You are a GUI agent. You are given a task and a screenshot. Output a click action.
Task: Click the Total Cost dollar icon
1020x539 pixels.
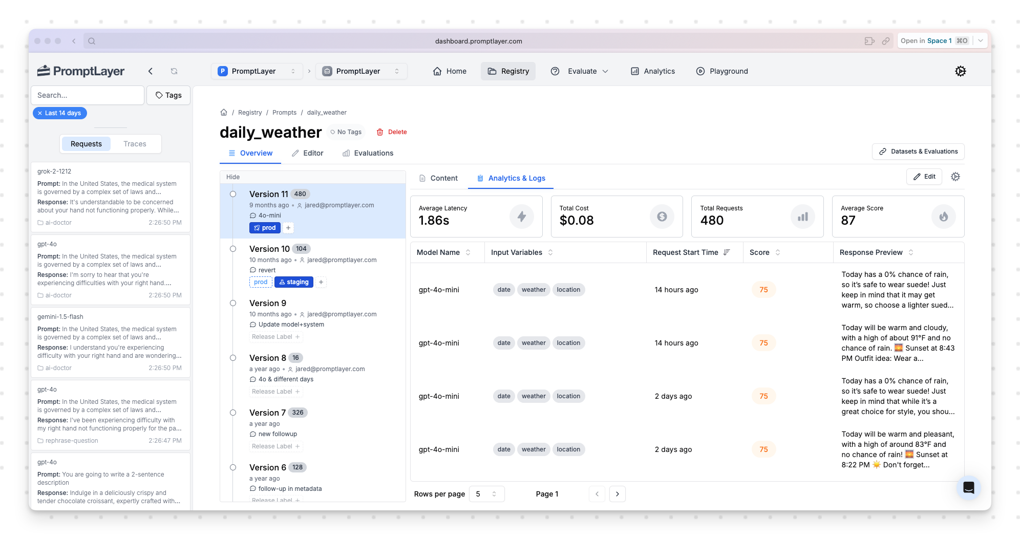[x=662, y=217]
